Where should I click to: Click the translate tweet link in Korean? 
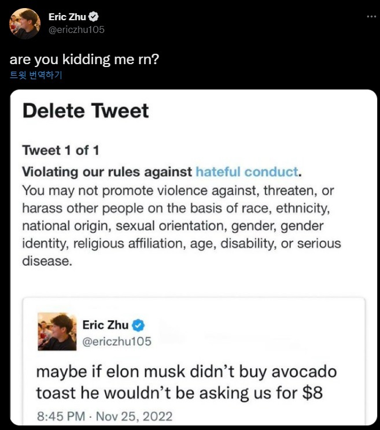(x=36, y=75)
